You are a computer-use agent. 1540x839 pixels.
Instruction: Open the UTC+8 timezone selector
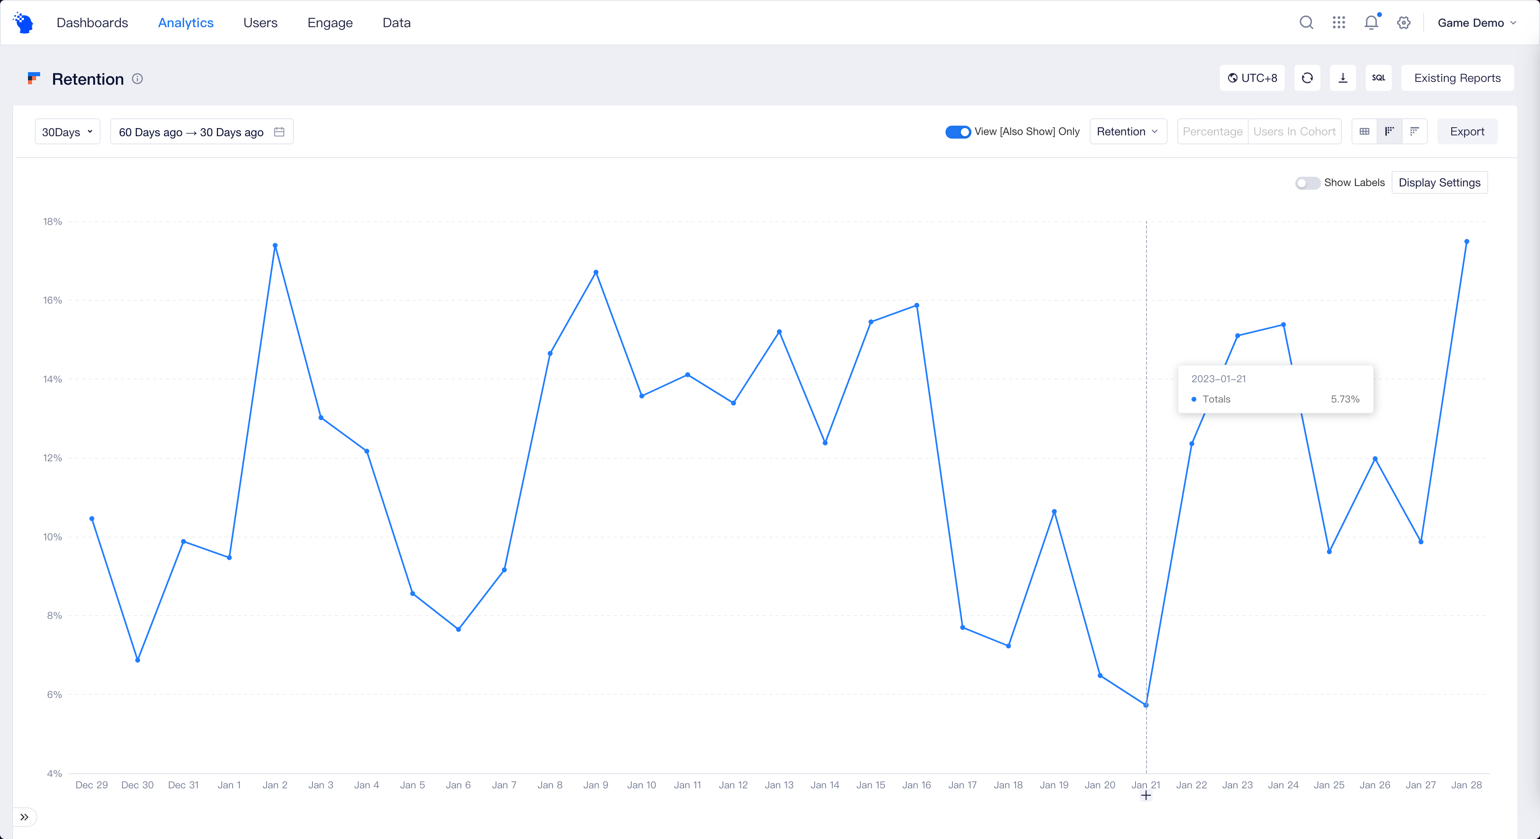point(1252,78)
